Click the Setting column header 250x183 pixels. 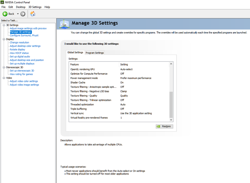(x=144, y=64)
